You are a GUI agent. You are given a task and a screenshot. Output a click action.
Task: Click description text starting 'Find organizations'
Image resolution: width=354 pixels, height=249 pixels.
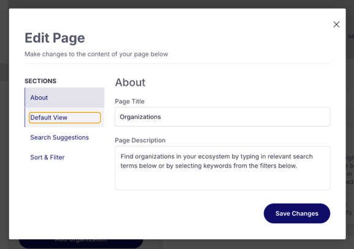(x=217, y=161)
